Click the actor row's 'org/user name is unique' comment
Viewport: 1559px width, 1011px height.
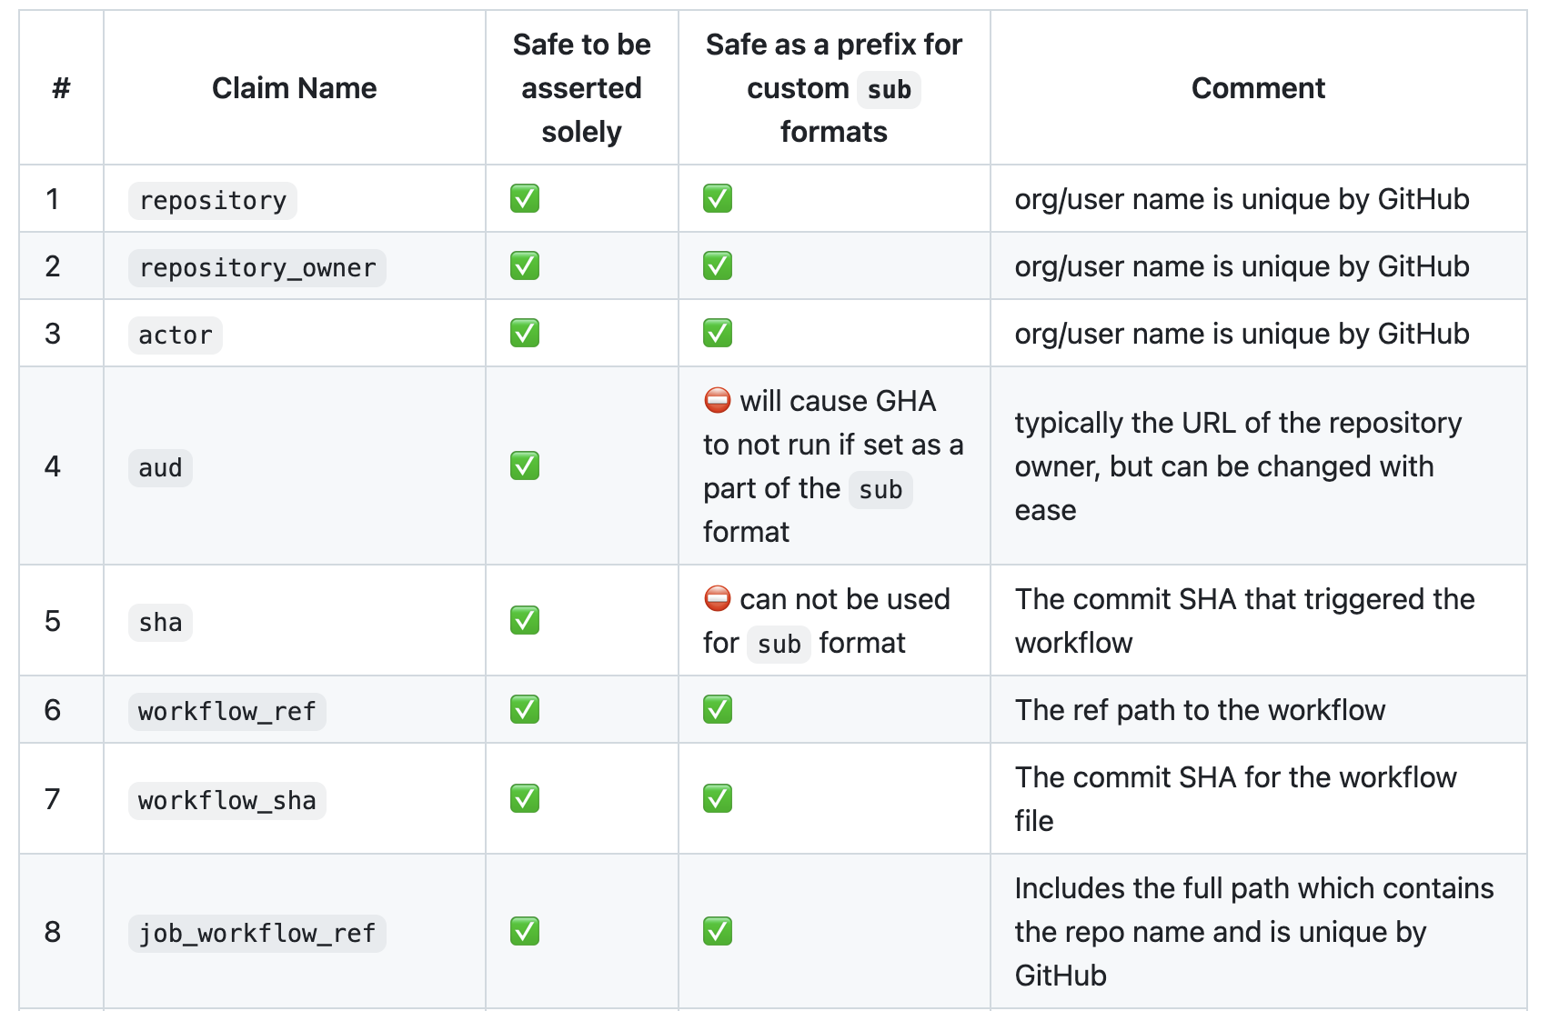click(x=1242, y=334)
